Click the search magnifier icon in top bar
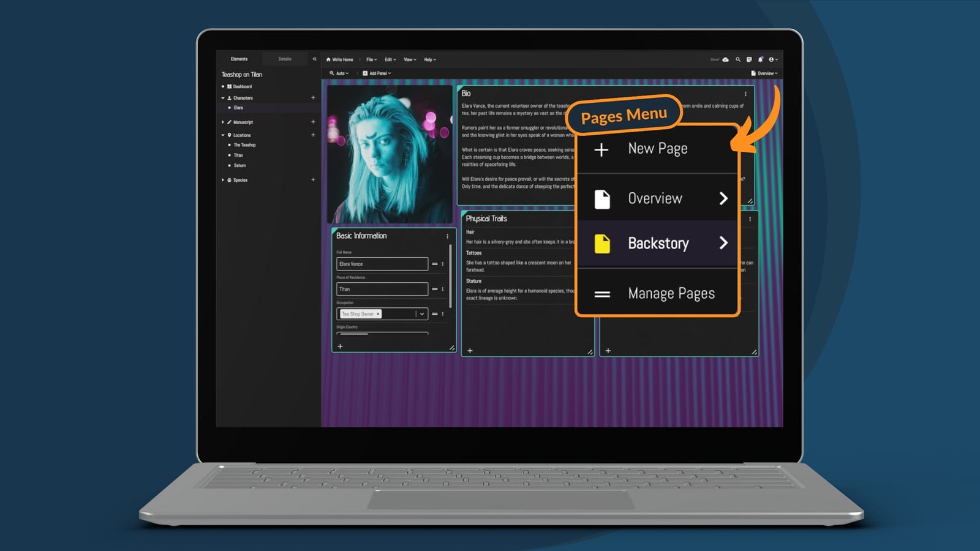The image size is (980, 551). 738,59
